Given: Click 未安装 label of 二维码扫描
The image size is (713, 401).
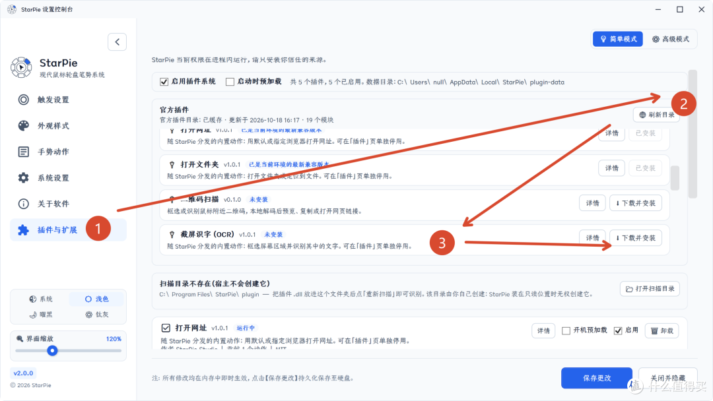Looking at the screenshot, I should point(259,199).
